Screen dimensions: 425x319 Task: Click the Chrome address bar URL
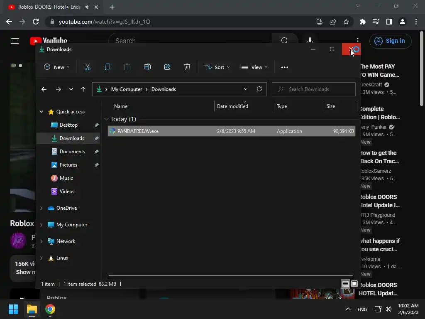click(104, 22)
